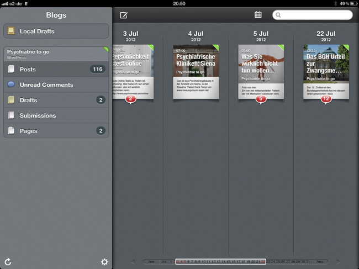The width and height of the screenshot is (359, 269).
Task: Tap the compose new post icon
Action: tap(124, 15)
